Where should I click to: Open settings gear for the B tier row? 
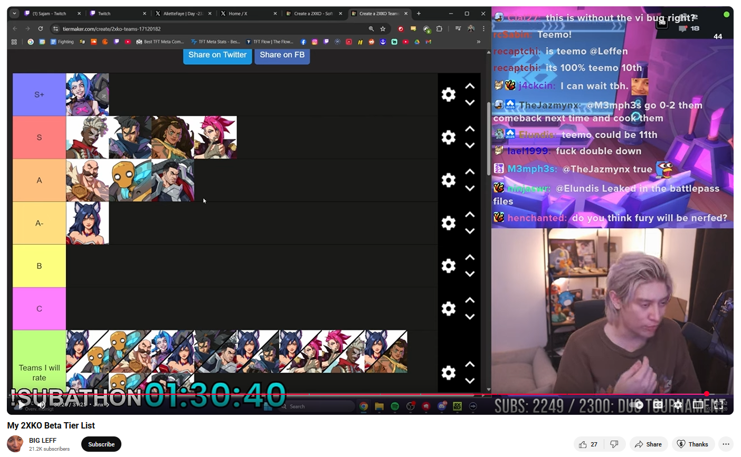(448, 266)
